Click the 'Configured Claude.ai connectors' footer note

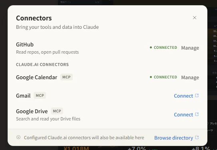(x=84, y=138)
